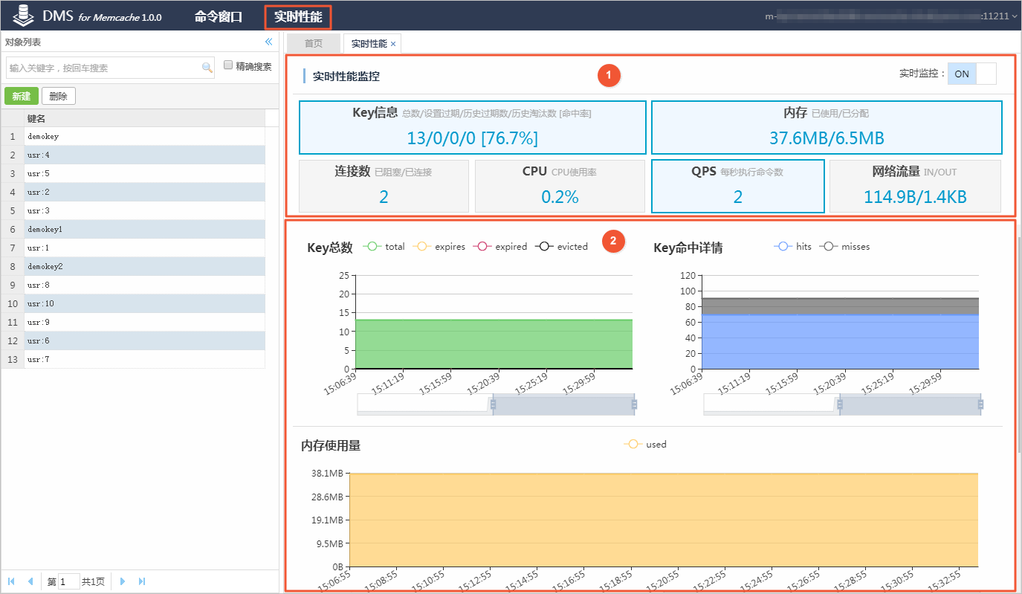
Task: Select the 内存 stats card
Action: 827,127
